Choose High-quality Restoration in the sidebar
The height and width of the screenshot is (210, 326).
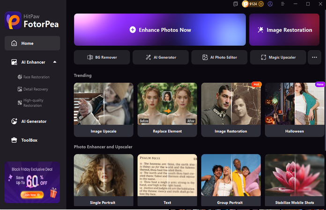[30, 103]
